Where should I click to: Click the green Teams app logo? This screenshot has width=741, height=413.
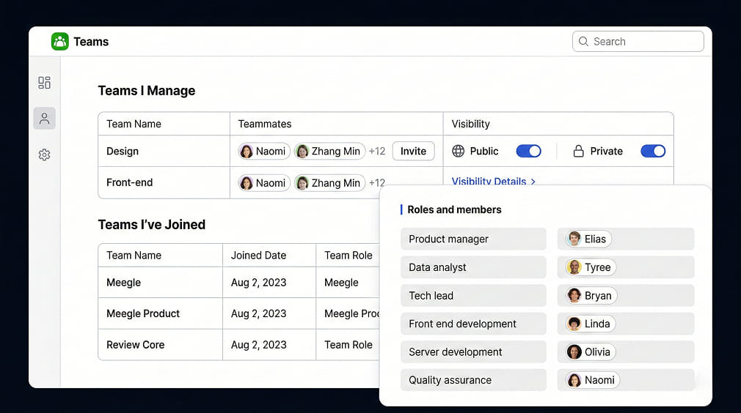pyautogui.click(x=59, y=42)
